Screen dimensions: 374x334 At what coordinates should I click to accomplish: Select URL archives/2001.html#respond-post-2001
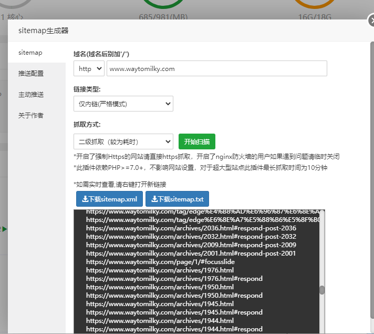pyautogui.click(x=191, y=253)
